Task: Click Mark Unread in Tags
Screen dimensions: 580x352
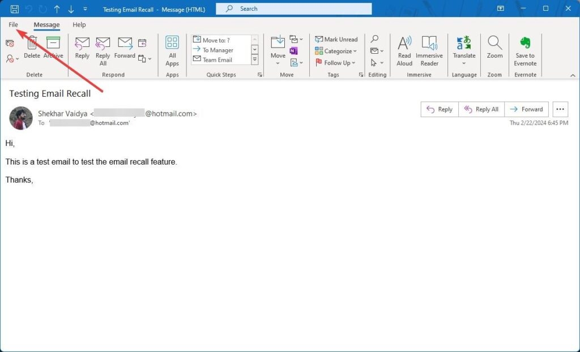Action: tap(336, 39)
